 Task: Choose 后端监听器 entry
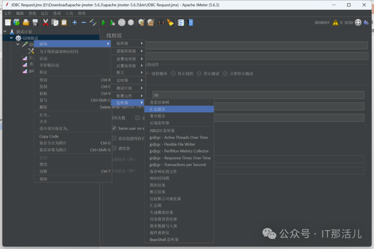[179, 123]
